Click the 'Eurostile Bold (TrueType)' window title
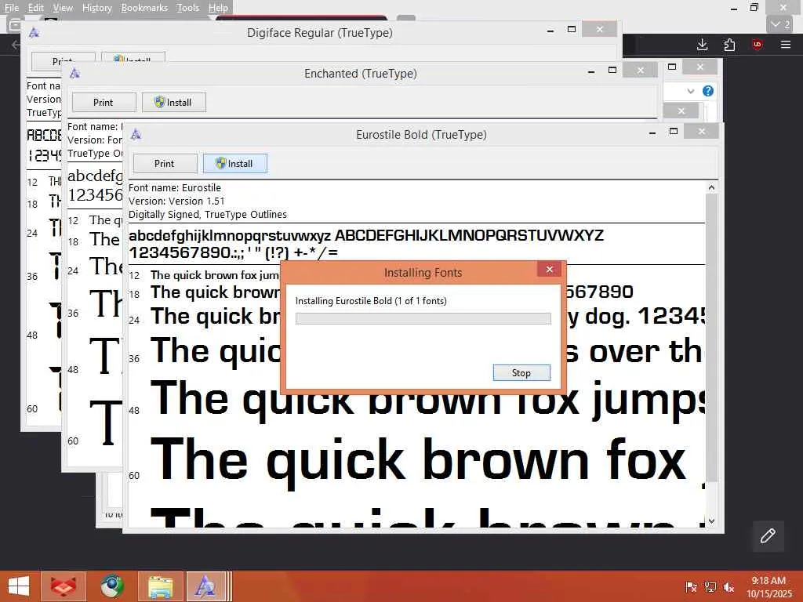Screen dimensions: 803x602 coord(421,135)
